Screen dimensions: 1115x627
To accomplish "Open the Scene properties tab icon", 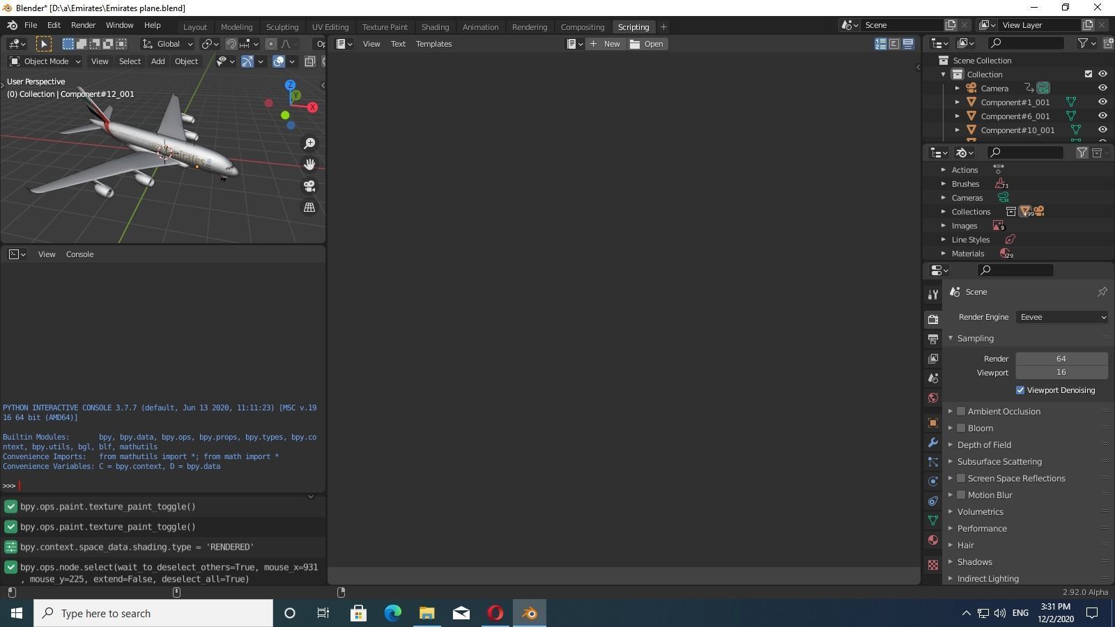I will tap(933, 378).
